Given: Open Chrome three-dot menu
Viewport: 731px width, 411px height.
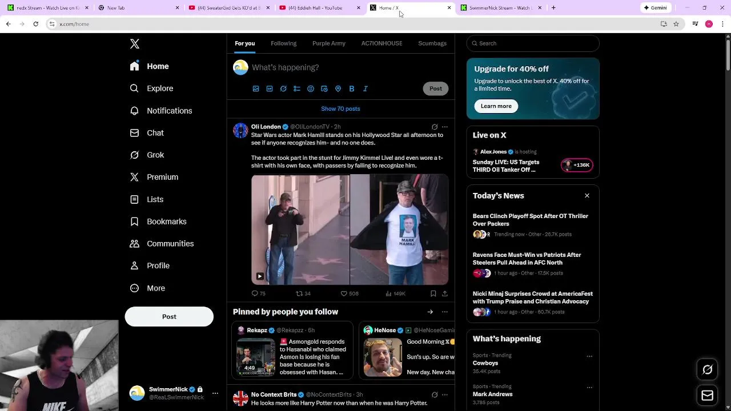Looking at the screenshot, I should tap(722, 24).
